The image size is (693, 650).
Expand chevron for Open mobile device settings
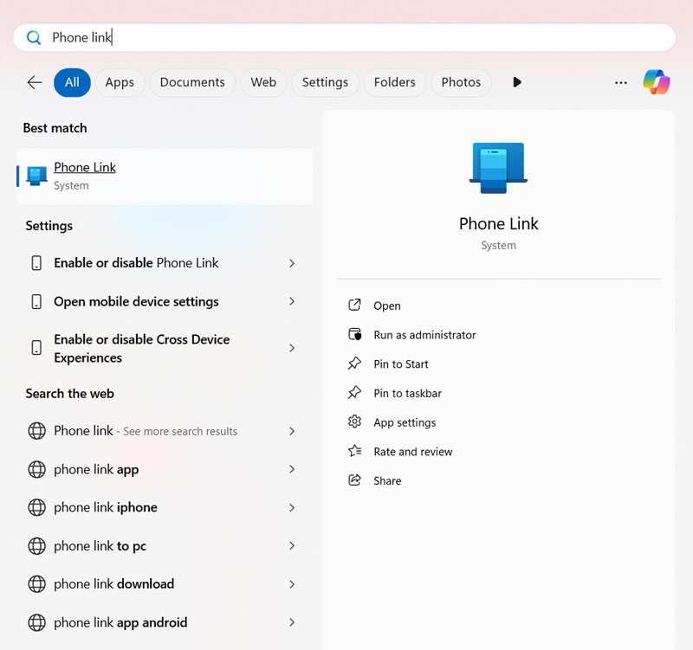tap(292, 301)
